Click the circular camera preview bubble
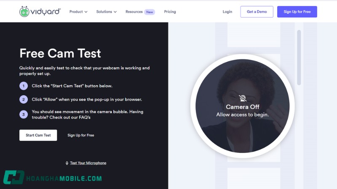This screenshot has height=189, width=337. [x=243, y=126]
